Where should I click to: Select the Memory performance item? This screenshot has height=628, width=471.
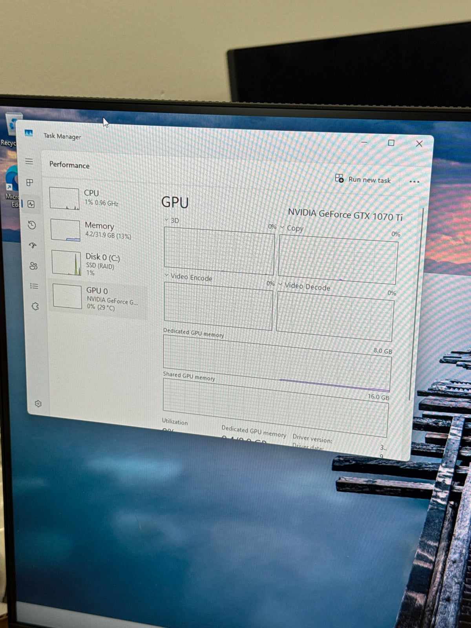[98, 230]
